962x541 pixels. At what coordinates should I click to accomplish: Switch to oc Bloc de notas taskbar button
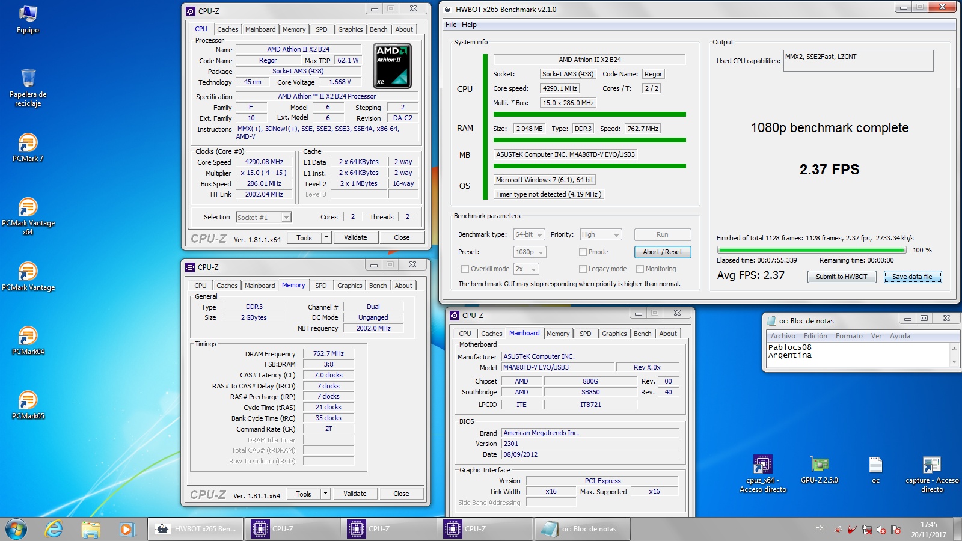coord(581,529)
